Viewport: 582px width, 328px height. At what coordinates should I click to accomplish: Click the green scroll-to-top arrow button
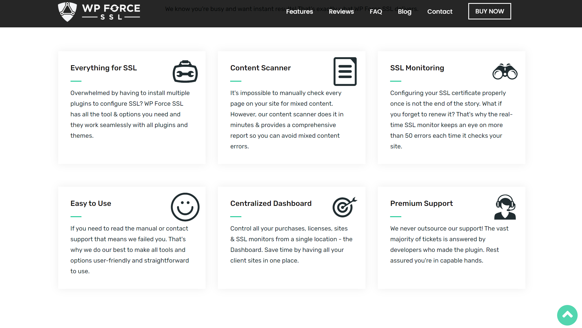(567, 315)
